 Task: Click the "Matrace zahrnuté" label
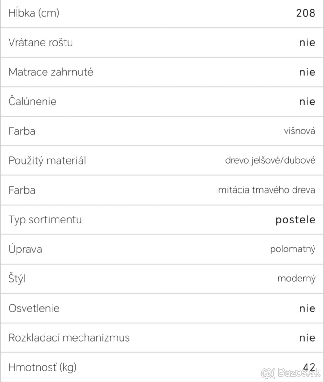51,72
